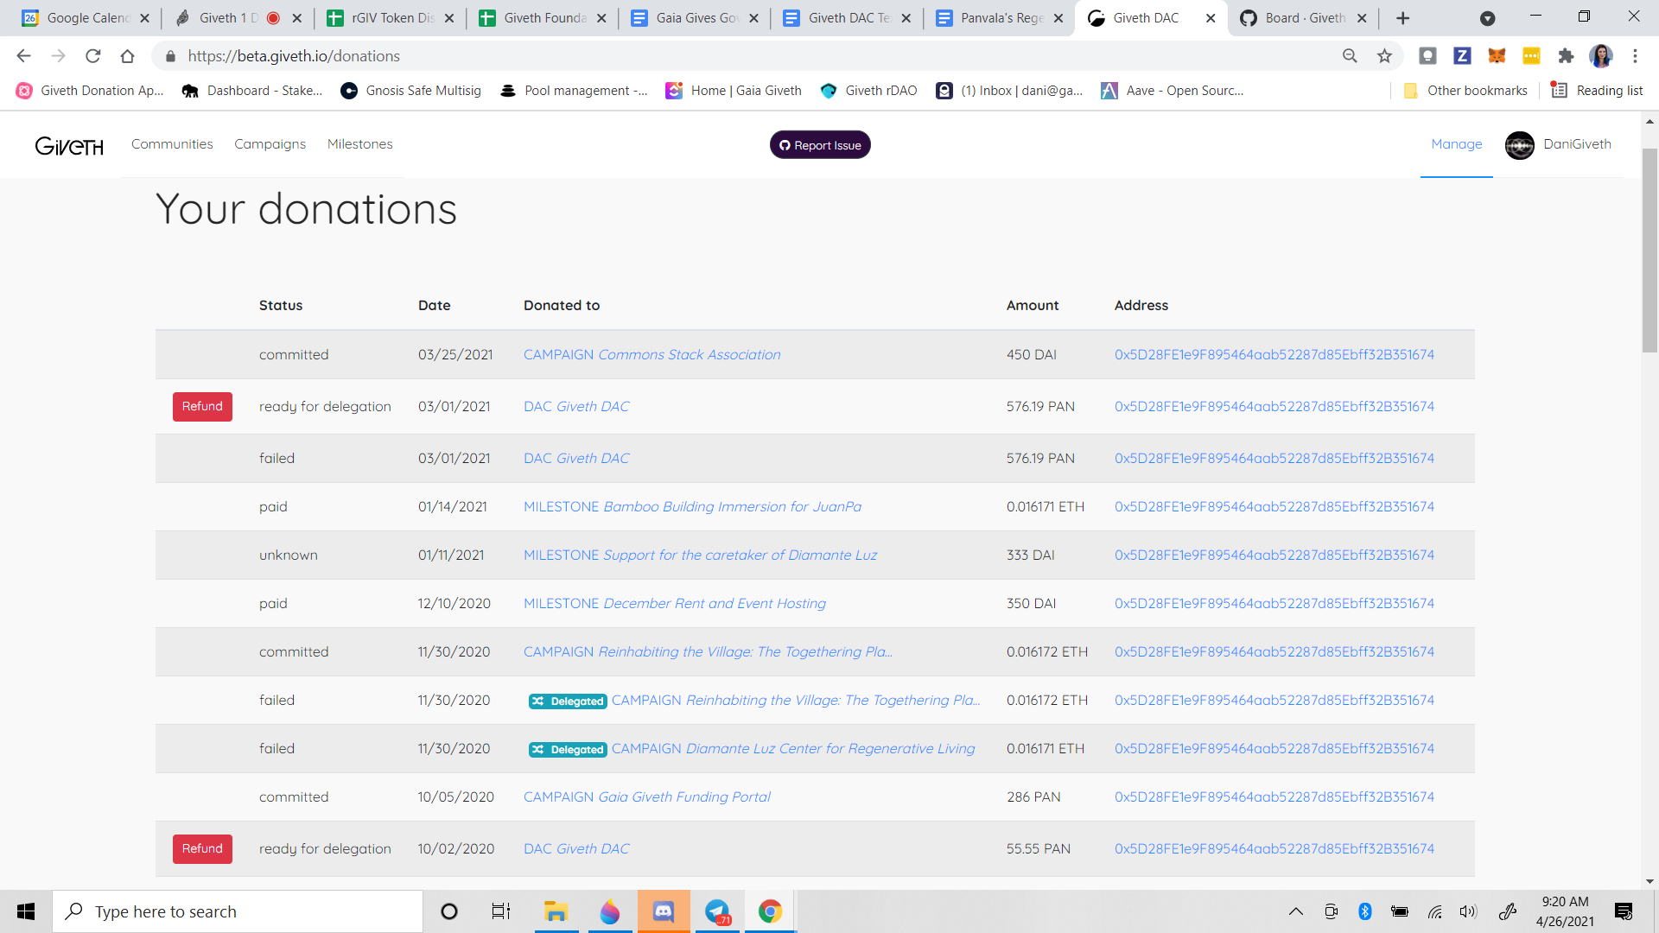Go back with the browser back arrow
Image resolution: width=1659 pixels, height=933 pixels.
click(23, 56)
